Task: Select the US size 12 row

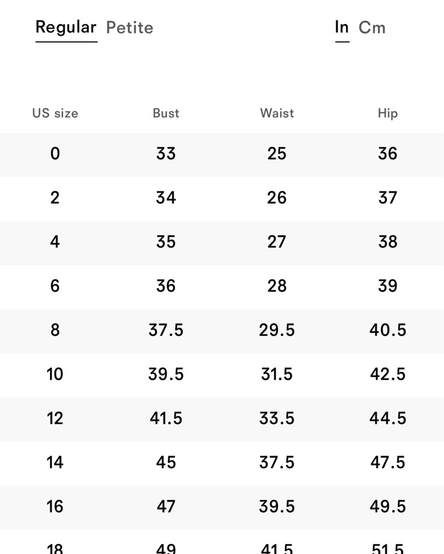Action: tap(222, 419)
